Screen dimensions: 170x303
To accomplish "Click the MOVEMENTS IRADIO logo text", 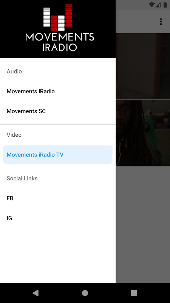I will [x=60, y=42].
